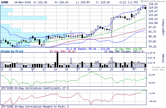Click the longest light blue volume-by-price bar
This screenshot has height=108, width=166.
[x=23, y=18]
